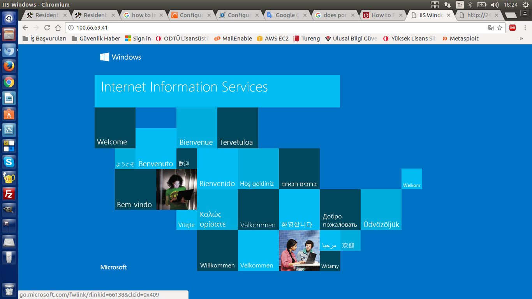
Task: Go back to the previous page
Action: pyautogui.click(x=25, y=28)
